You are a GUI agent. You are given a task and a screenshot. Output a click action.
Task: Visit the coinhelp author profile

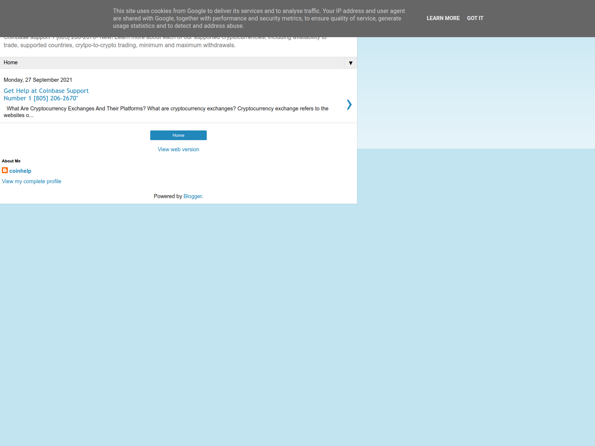pyautogui.click(x=20, y=171)
